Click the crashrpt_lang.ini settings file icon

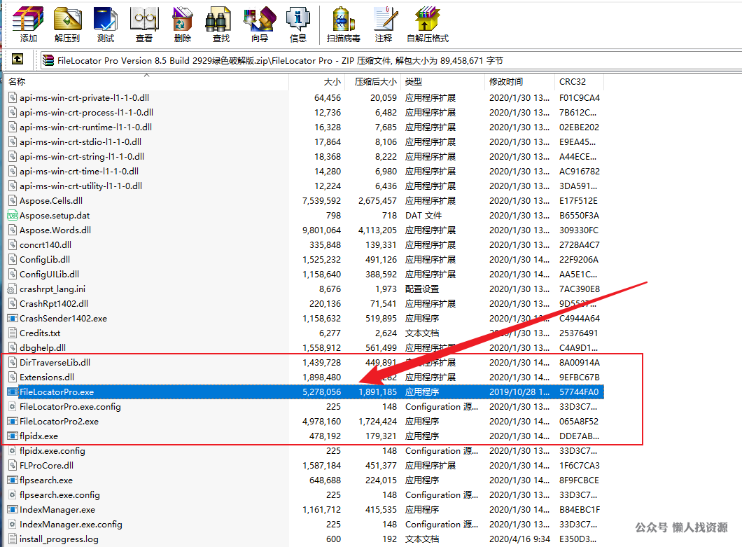(x=13, y=289)
